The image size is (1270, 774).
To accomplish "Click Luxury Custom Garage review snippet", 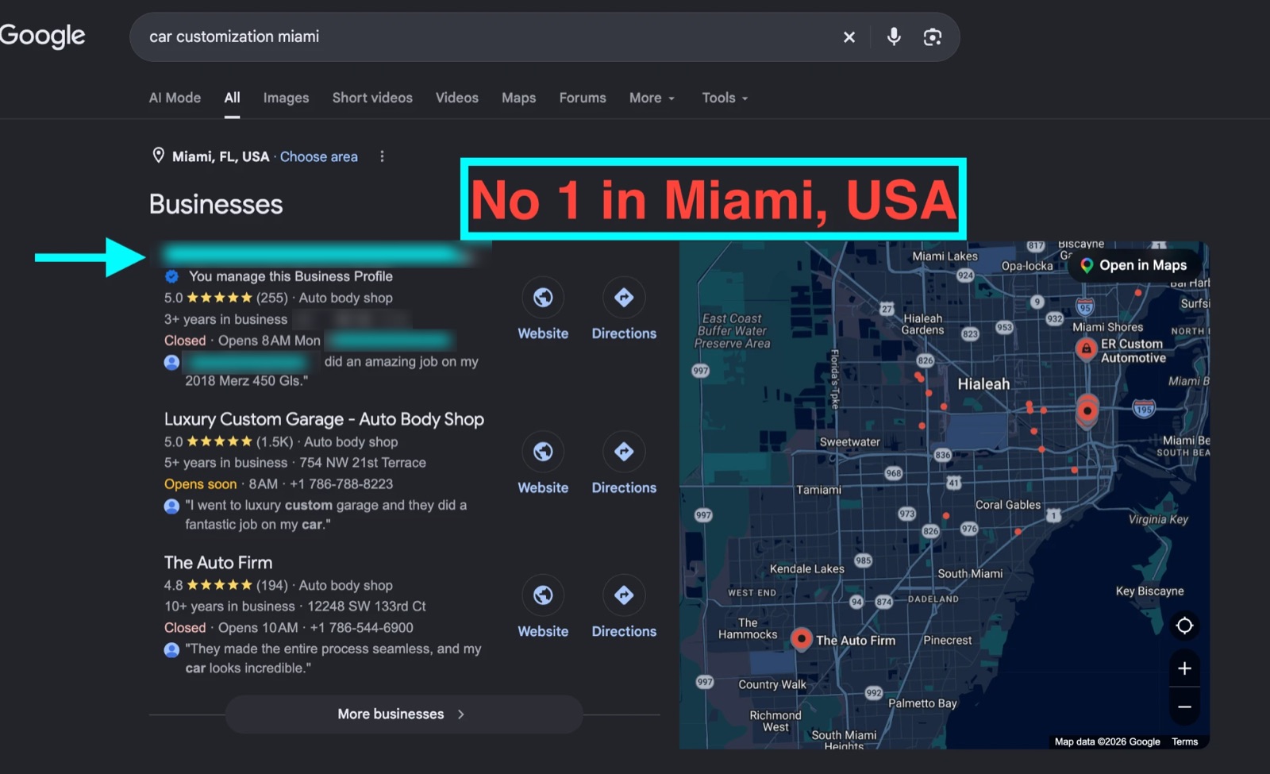I will (325, 514).
